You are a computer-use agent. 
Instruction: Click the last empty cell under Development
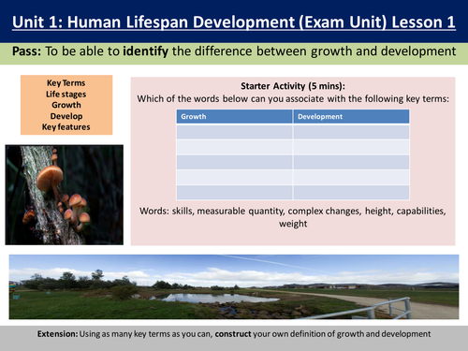[351, 193]
